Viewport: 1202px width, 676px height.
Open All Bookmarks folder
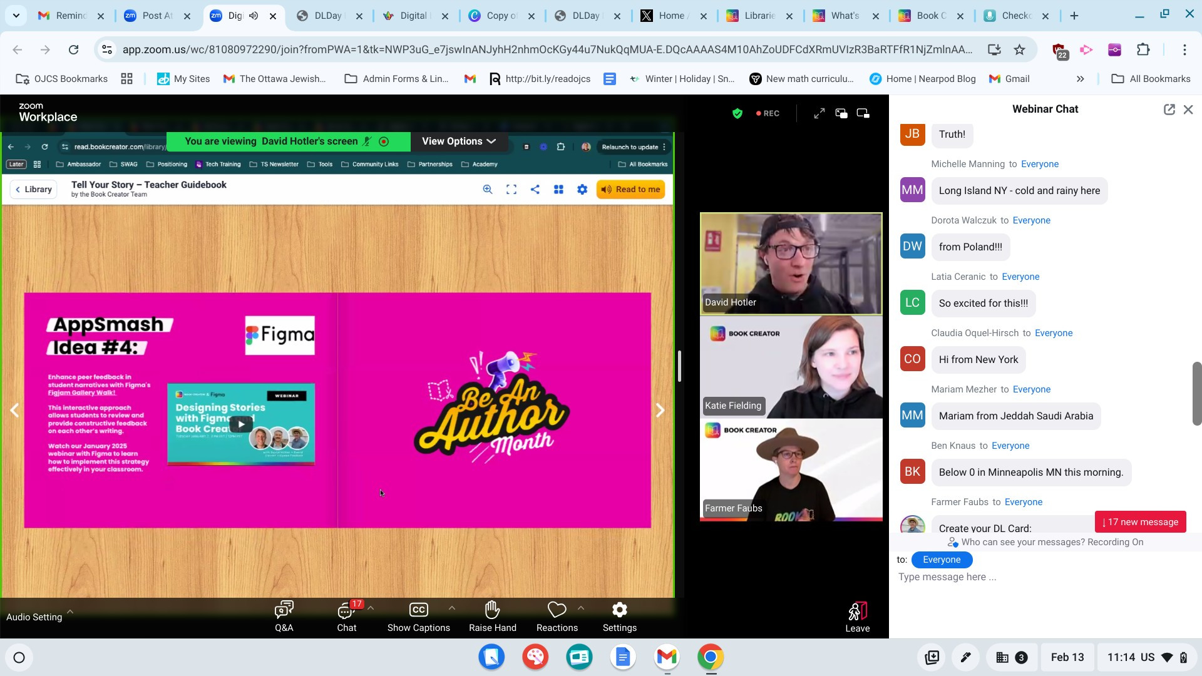(x=1150, y=79)
